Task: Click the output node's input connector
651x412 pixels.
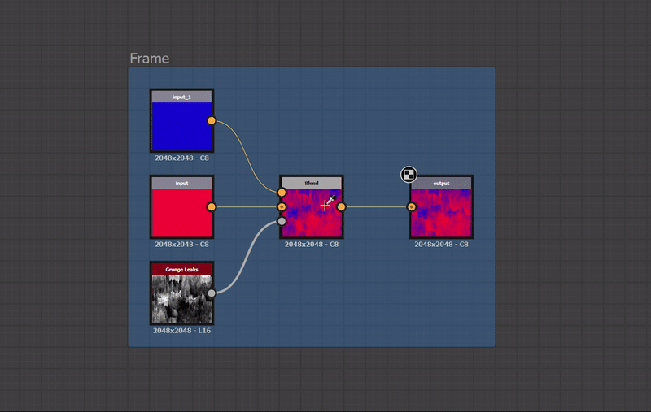Action: point(412,207)
